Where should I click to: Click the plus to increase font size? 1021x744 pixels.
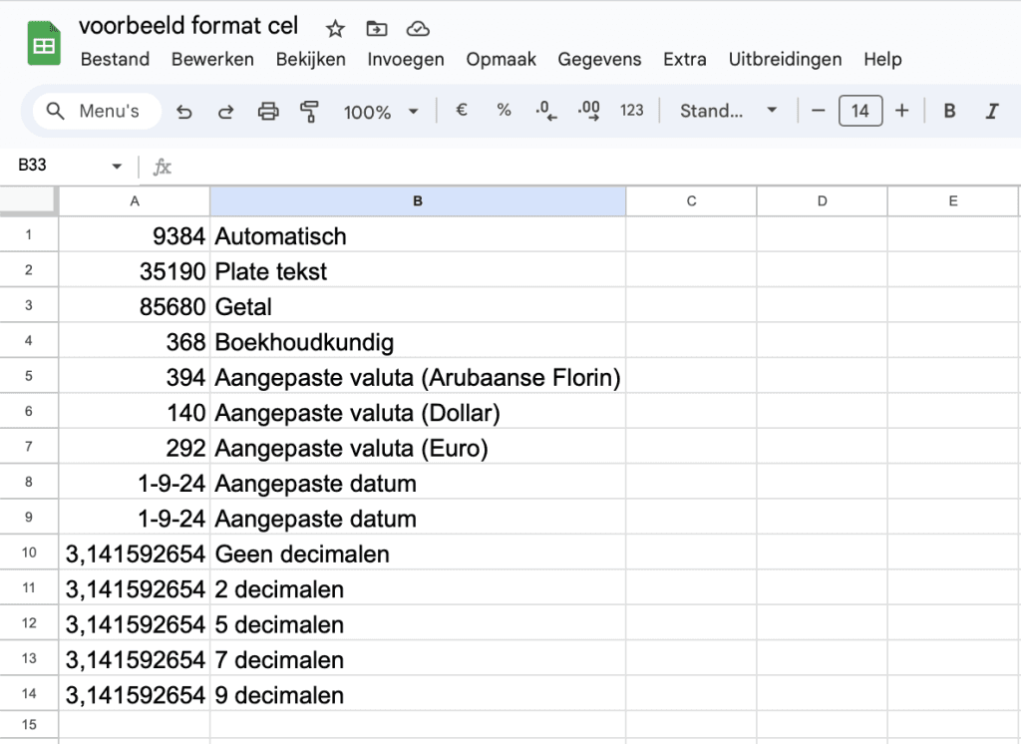[x=901, y=111]
